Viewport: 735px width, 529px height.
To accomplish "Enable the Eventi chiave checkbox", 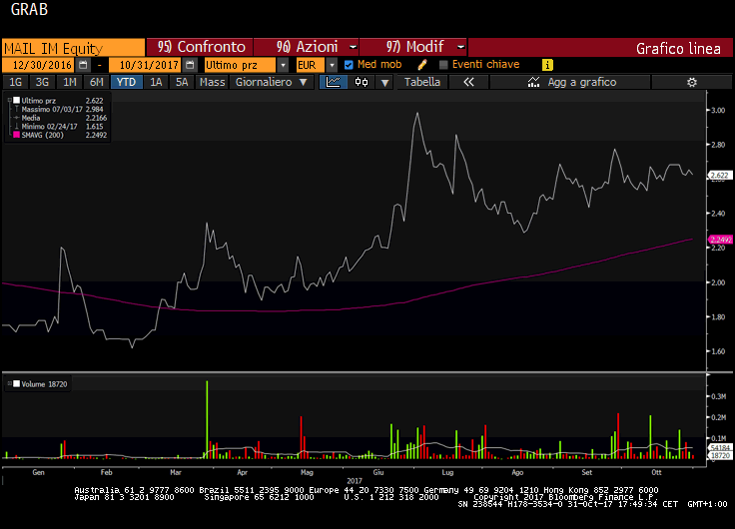I will (x=442, y=64).
